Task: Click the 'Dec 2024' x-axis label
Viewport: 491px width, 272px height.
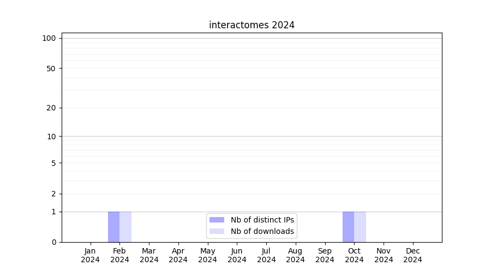Action: pyautogui.click(x=412, y=255)
